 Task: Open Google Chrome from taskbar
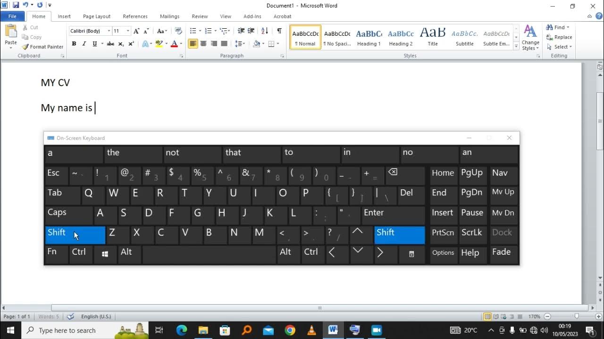point(290,330)
